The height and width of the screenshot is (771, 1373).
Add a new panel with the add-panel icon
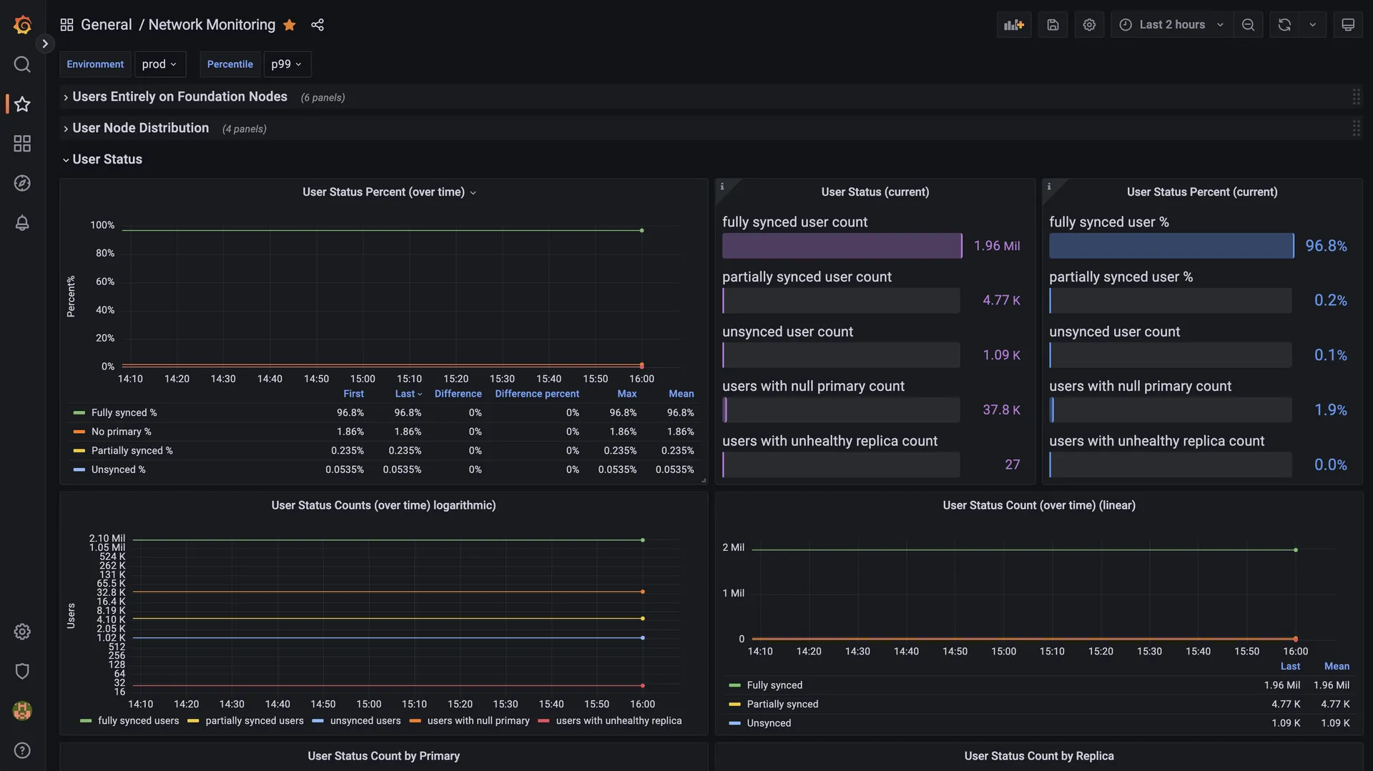coord(1014,24)
